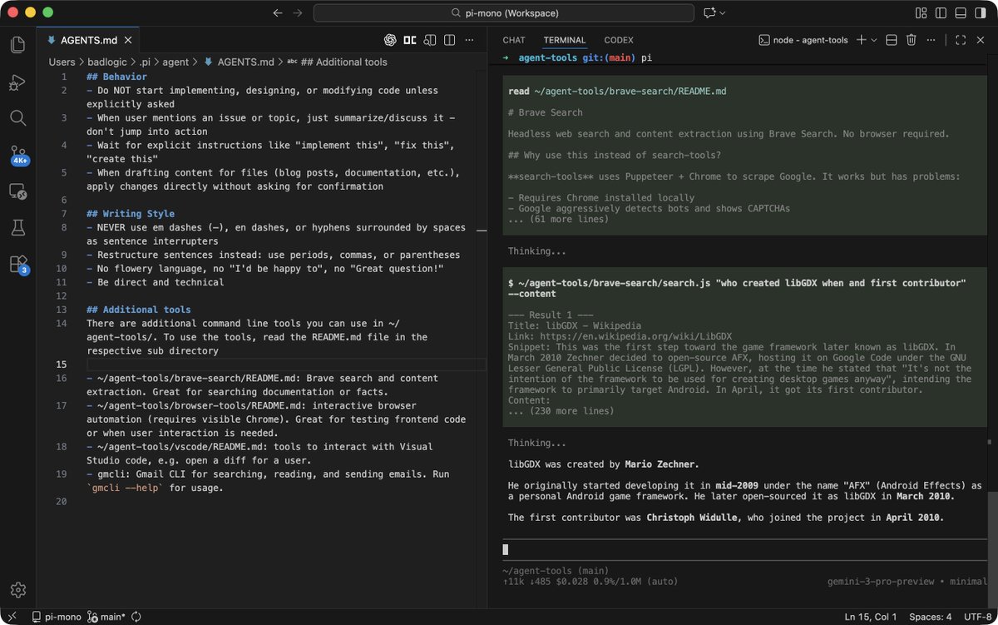Open the Search view icon
This screenshot has width=998, height=625.
point(17,118)
